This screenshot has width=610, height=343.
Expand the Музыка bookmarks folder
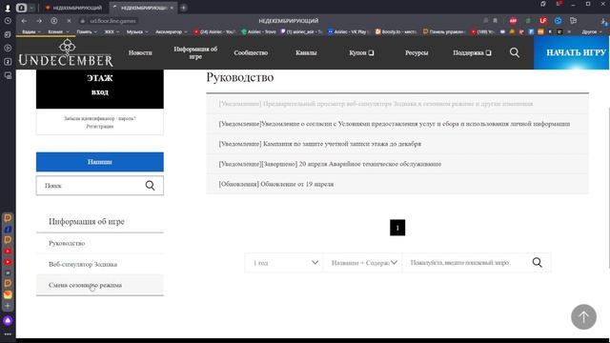point(137,31)
